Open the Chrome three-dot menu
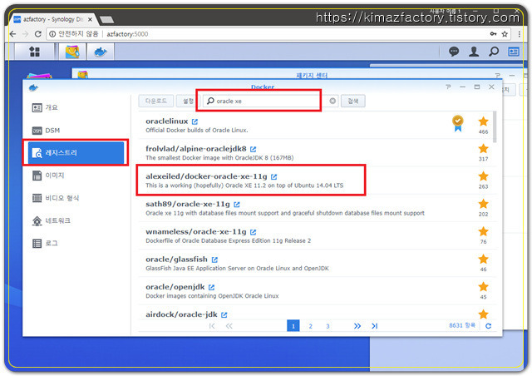This screenshot has width=532, height=376. coord(520,34)
